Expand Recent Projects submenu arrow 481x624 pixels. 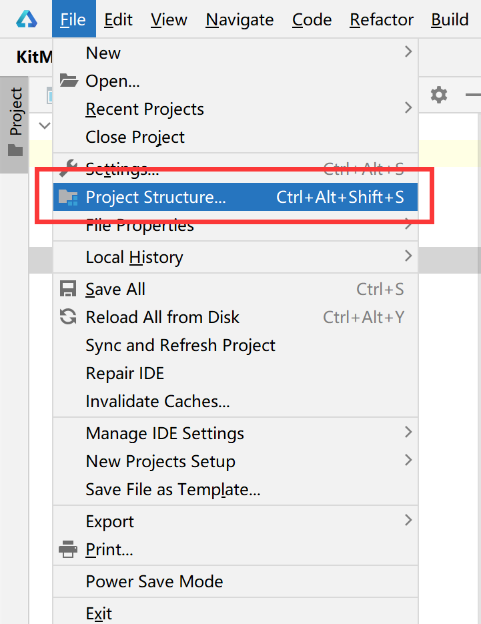click(408, 107)
